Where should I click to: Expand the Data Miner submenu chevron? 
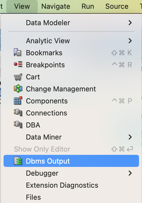(x=130, y=137)
